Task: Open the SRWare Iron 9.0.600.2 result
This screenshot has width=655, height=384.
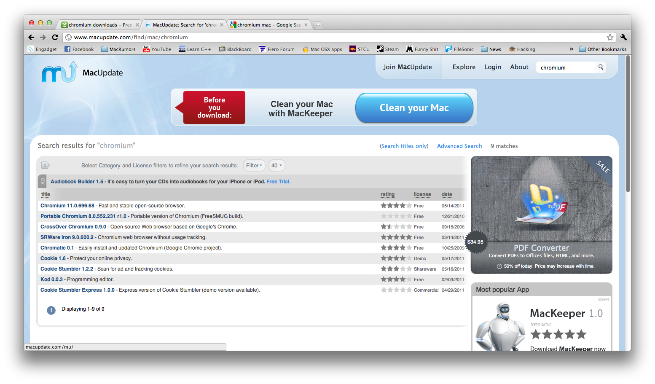Action: tap(67, 237)
